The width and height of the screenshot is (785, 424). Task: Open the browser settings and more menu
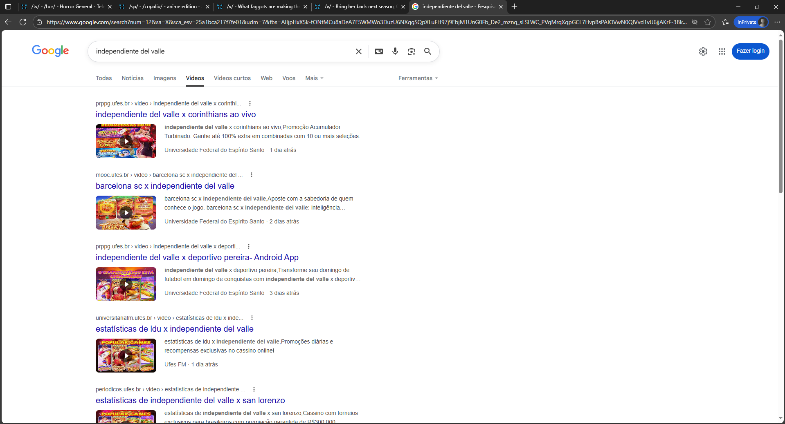[x=777, y=22]
